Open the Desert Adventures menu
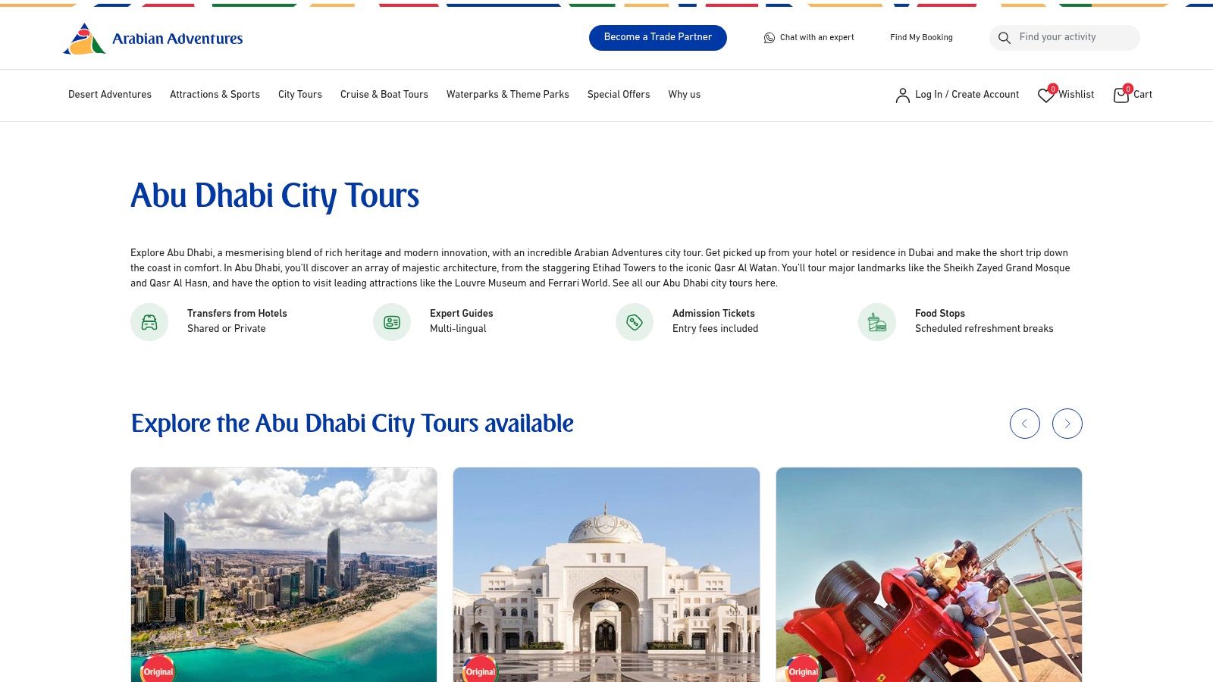Viewport: 1213px width, 682px height. [110, 95]
